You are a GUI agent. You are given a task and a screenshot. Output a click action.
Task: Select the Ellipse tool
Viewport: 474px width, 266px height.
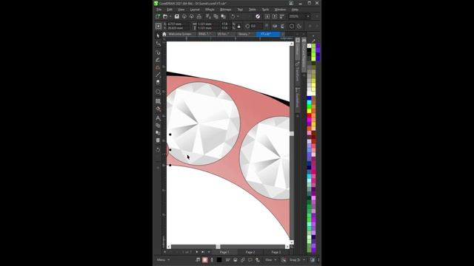(158, 92)
